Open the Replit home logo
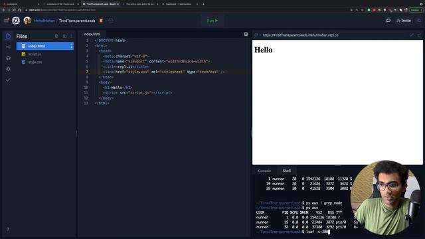Viewport: 425px width, 239px height. [16, 21]
